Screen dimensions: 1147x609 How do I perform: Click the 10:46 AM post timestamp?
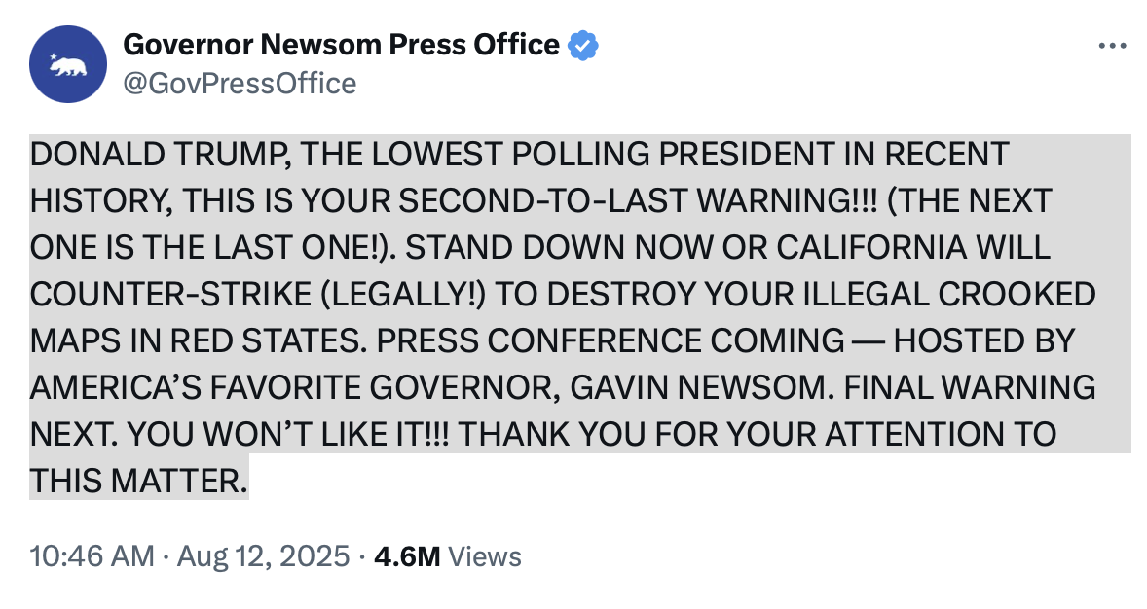(x=92, y=556)
